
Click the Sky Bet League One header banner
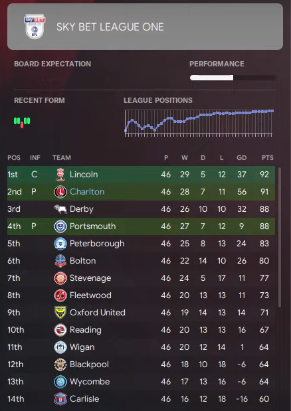pos(145,27)
